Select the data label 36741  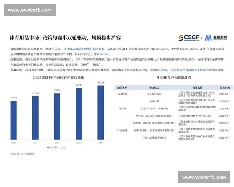(79, 85)
